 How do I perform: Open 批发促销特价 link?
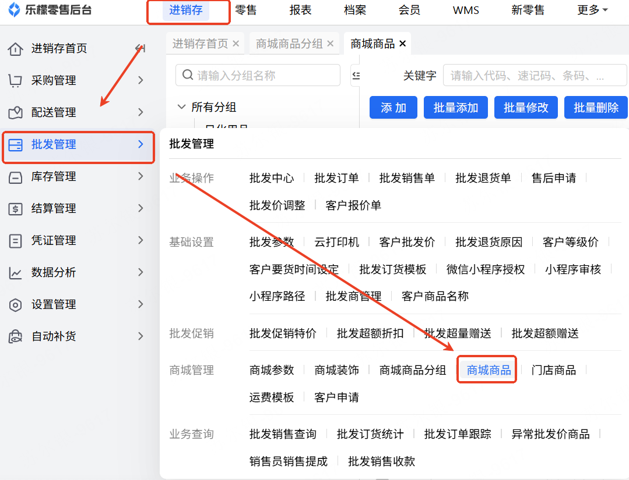click(x=283, y=333)
